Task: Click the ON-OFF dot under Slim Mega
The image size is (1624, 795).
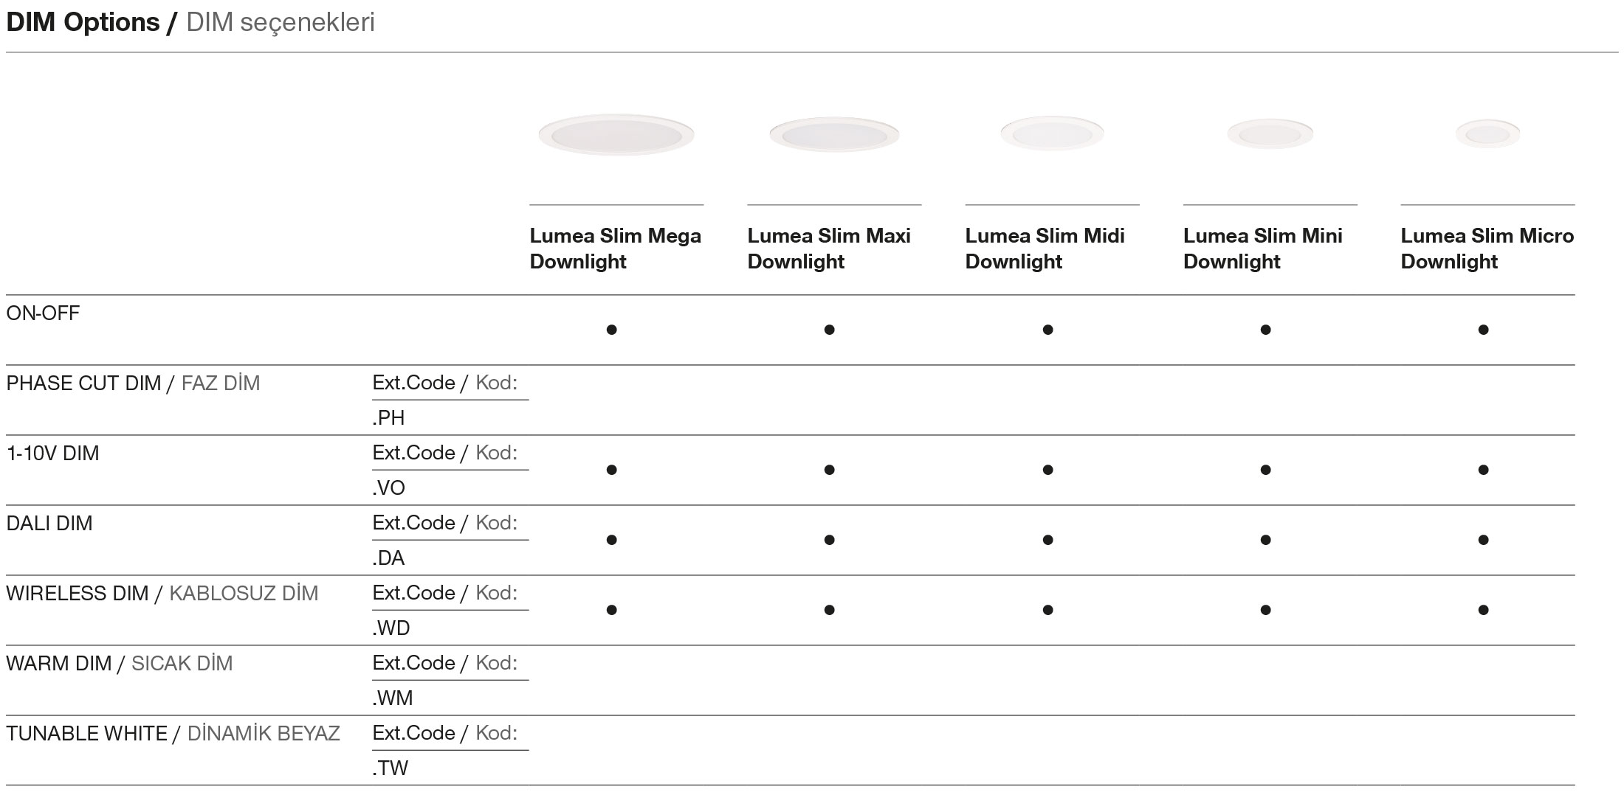Action: pyautogui.click(x=611, y=330)
